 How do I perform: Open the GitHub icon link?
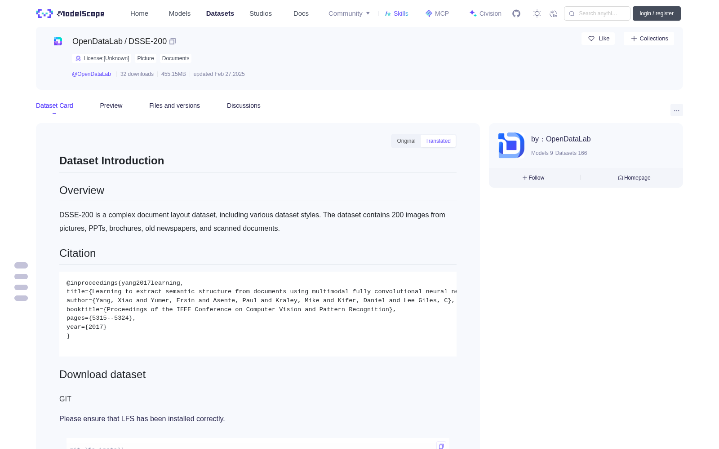click(516, 13)
